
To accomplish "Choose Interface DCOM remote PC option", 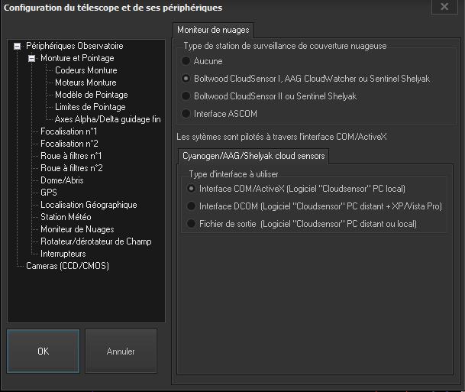I will (192, 206).
